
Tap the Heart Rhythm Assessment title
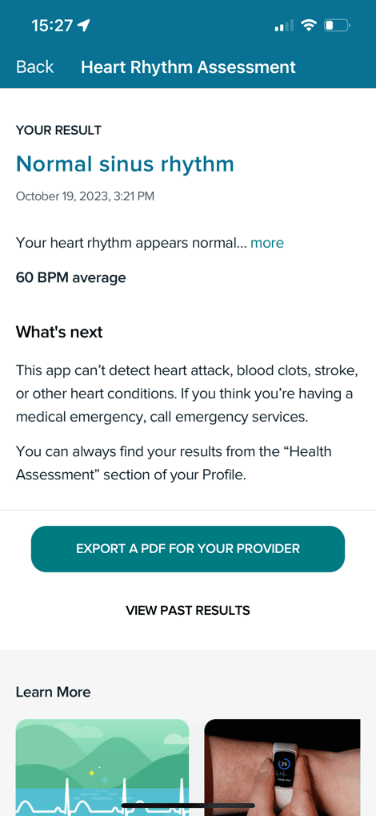click(x=189, y=67)
